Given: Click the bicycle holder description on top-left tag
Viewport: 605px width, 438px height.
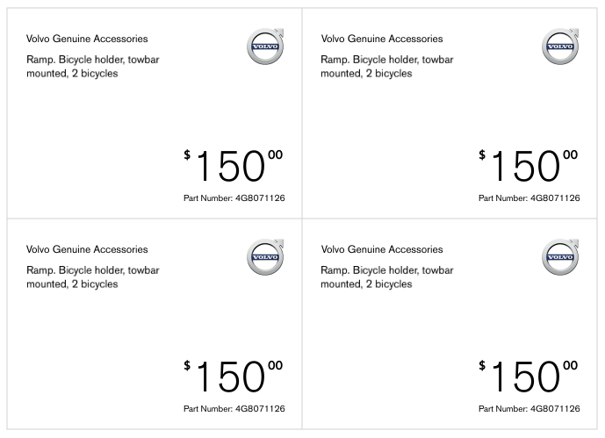Looking at the screenshot, I should tap(92, 67).
